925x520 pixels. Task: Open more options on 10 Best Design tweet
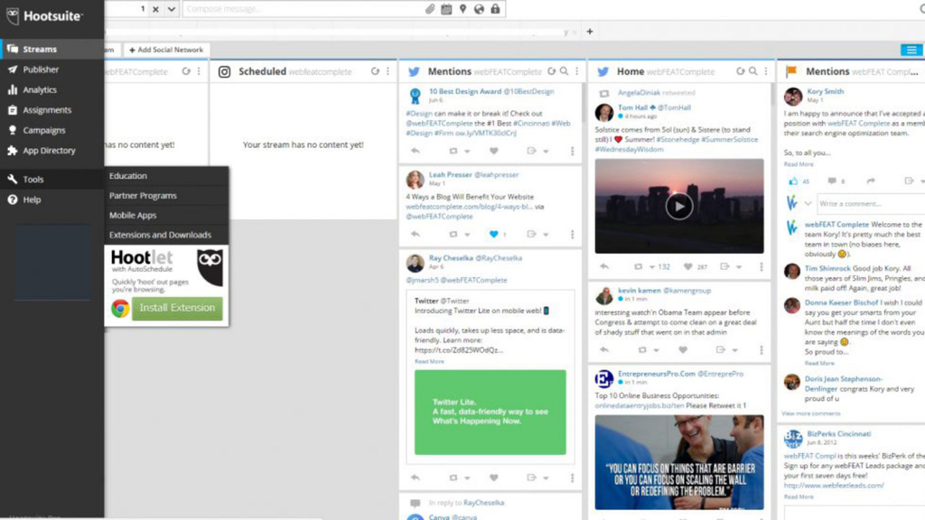[572, 151]
